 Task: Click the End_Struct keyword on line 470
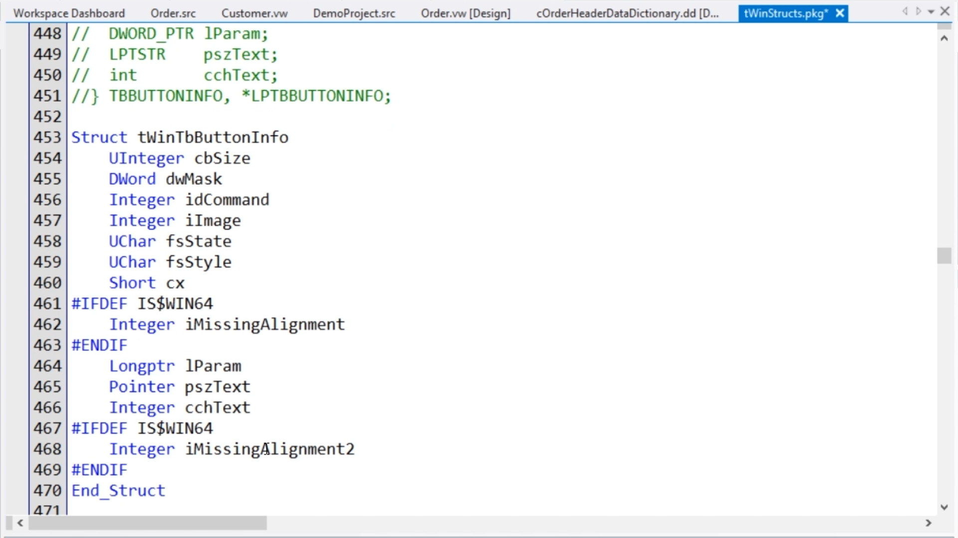point(118,491)
